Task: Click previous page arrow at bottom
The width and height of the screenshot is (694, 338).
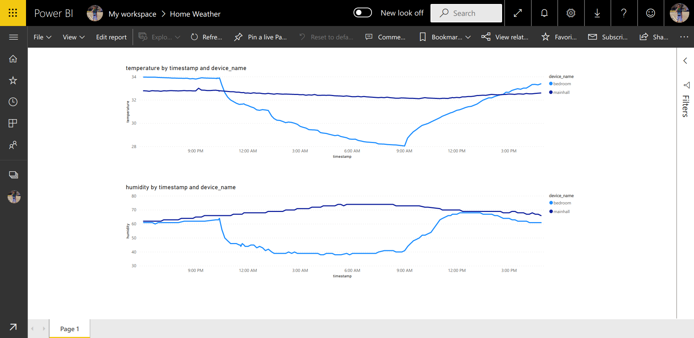Action: [x=33, y=329]
